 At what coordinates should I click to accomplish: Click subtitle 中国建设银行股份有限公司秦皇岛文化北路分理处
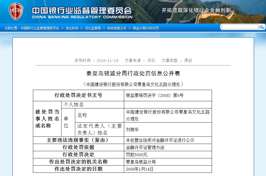(133, 84)
